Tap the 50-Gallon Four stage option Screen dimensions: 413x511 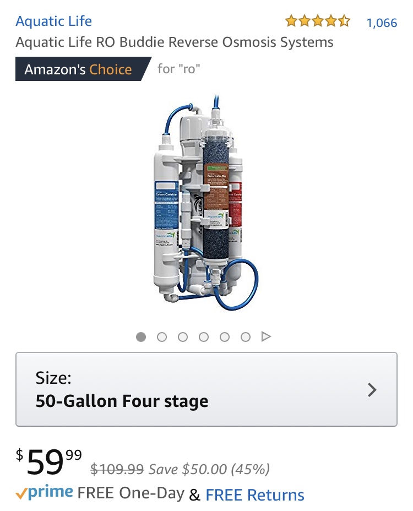pos(122,401)
